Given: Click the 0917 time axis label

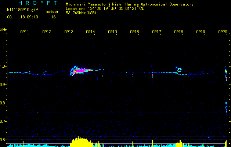Looking at the screenshot, I should [156, 32].
